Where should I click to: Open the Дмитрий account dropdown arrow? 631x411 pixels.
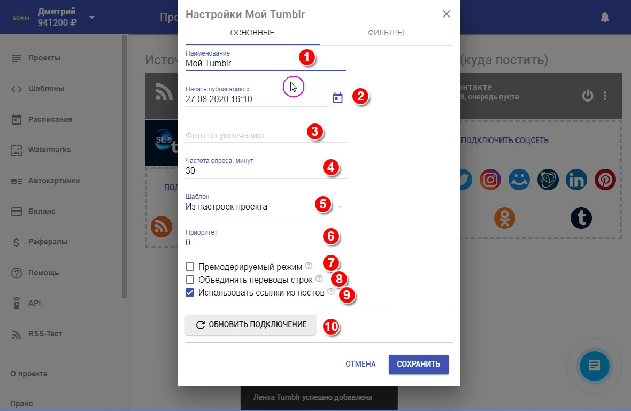(x=91, y=18)
